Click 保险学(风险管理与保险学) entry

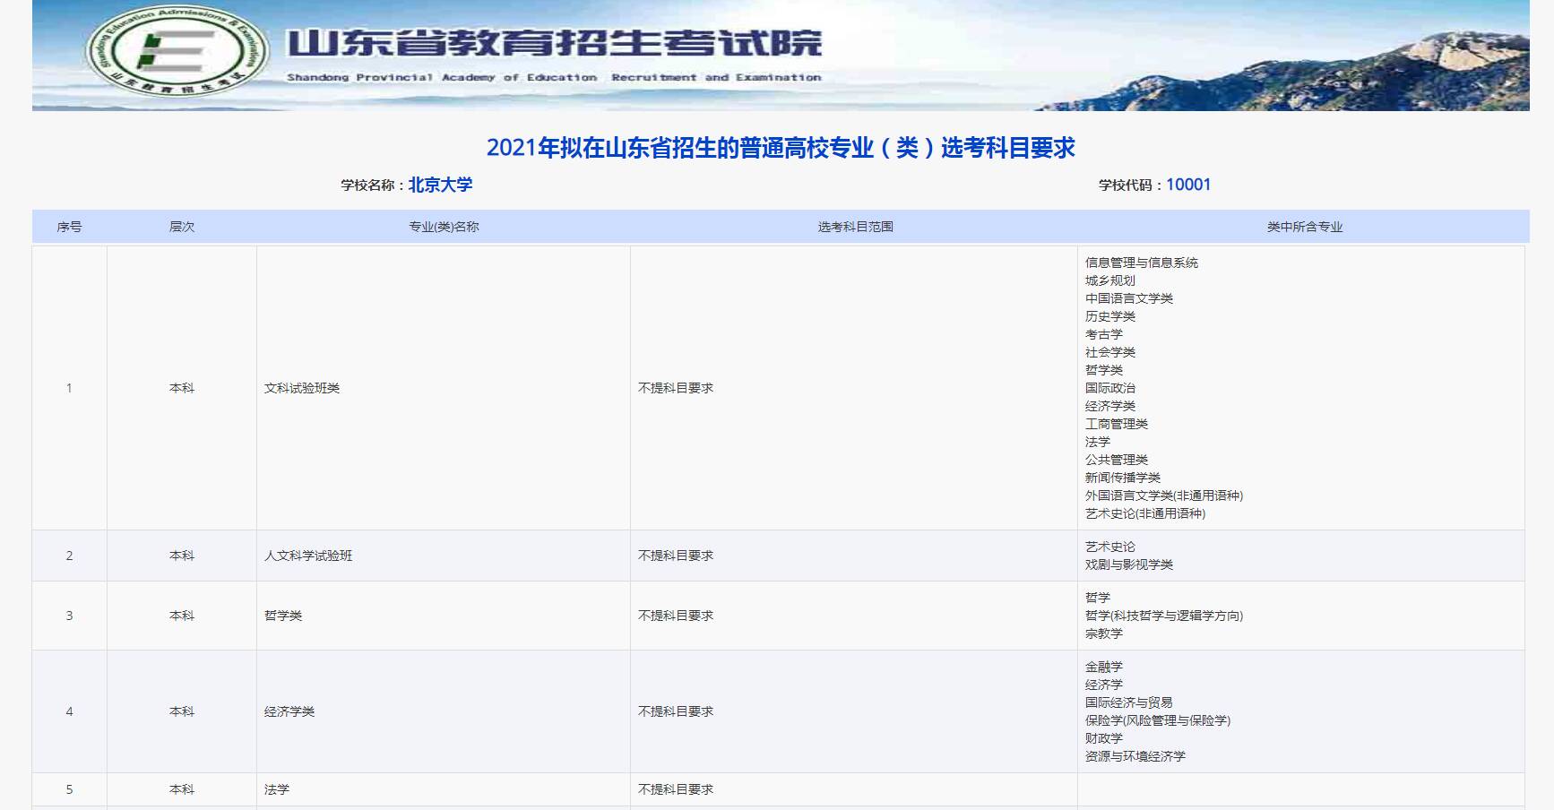[x=1157, y=720]
